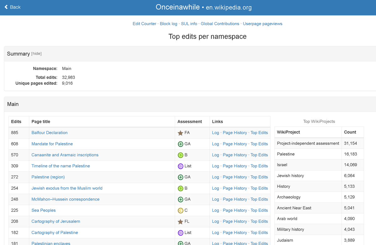Select the Project-independent assessment row
Screen dimensions: 376x245
point(319,143)
